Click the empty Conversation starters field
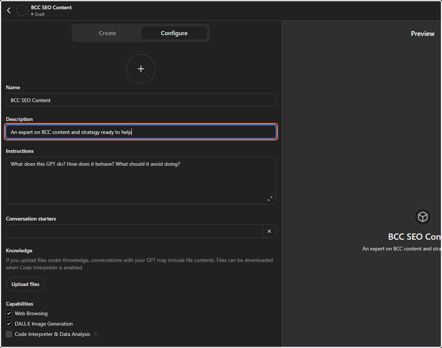This screenshot has height=348, width=442. pos(134,231)
